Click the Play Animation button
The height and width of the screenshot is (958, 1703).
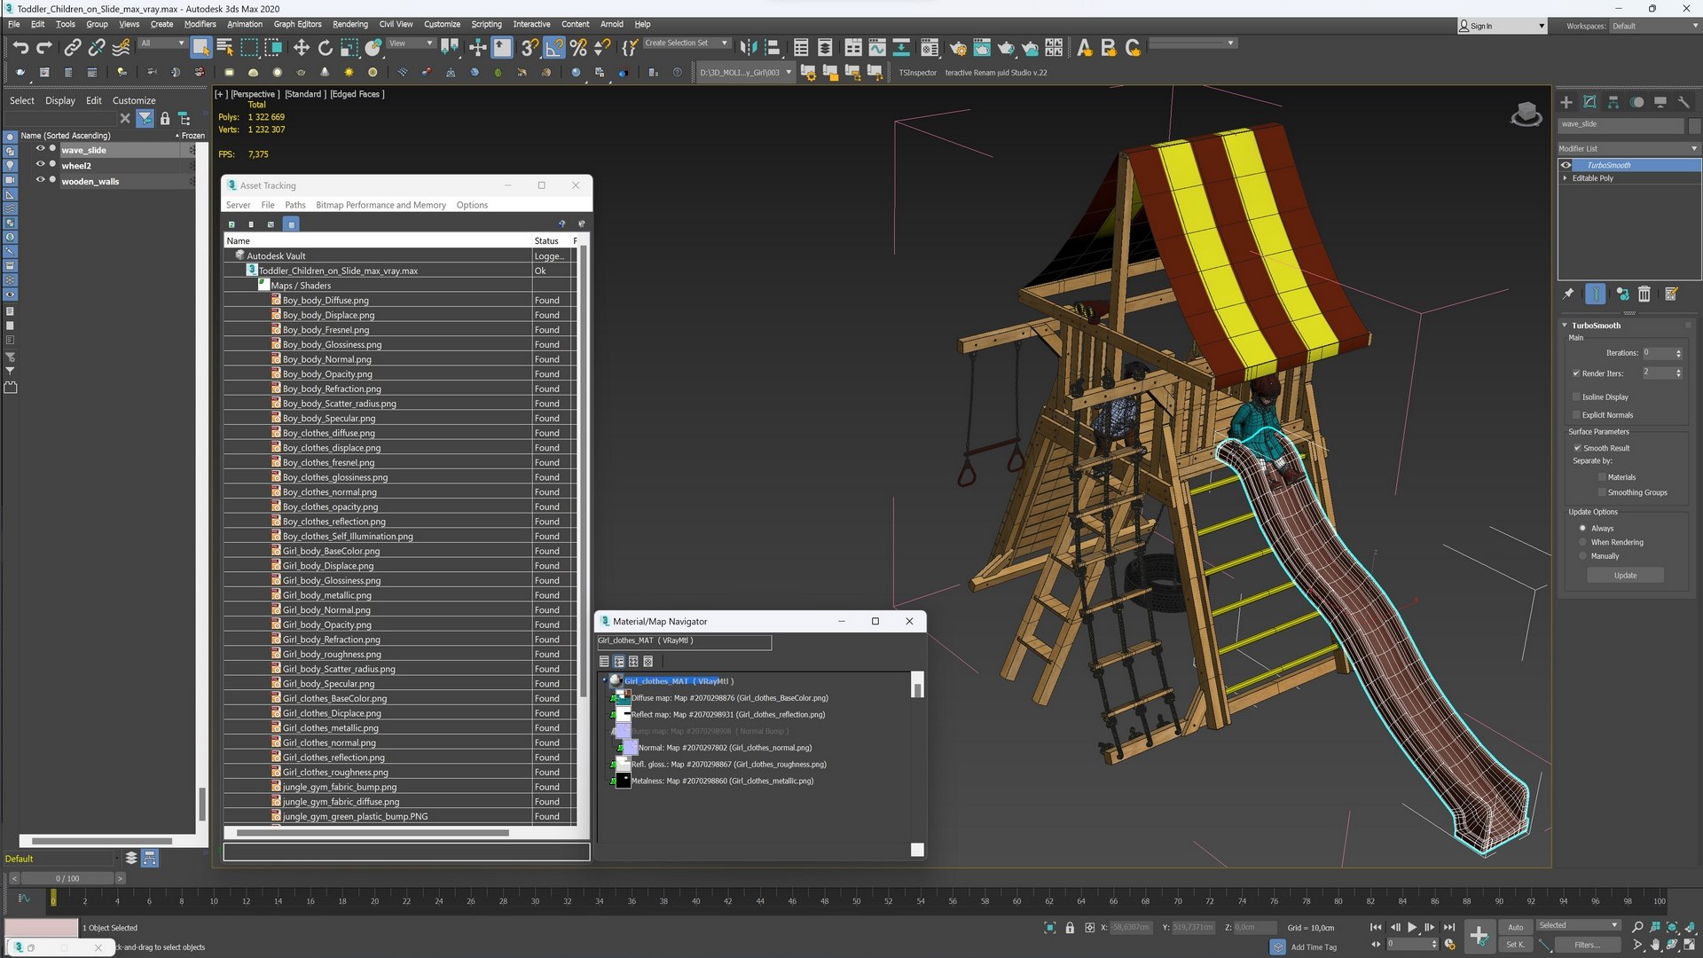[x=1412, y=927]
